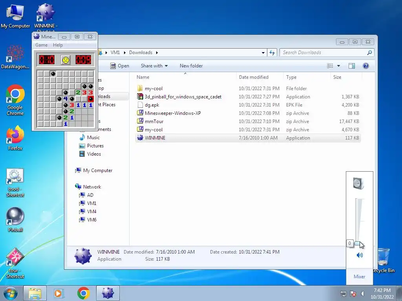Image resolution: width=402 pixels, height=301 pixels.
Task: Select the DataWagon desktop shortcut
Action: 15,57
